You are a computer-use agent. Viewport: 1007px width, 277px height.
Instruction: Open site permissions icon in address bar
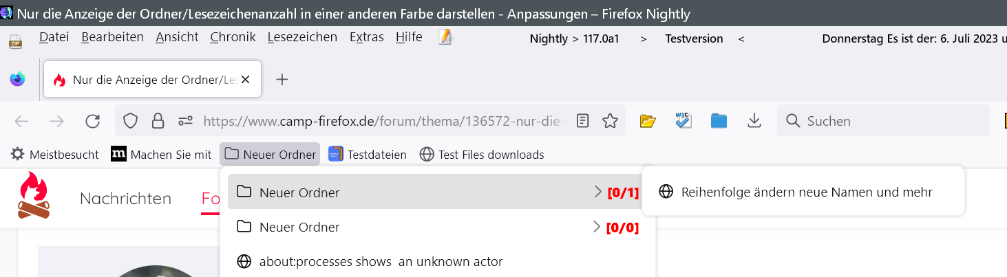point(185,122)
